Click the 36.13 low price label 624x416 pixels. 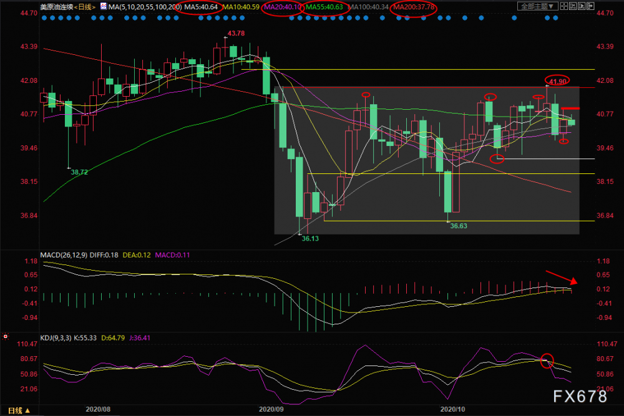point(310,239)
